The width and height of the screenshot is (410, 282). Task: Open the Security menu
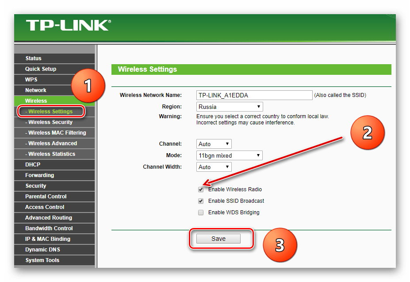pyautogui.click(x=54, y=186)
